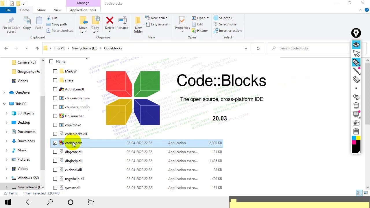Click the Pin to Quick access icon

(x=11, y=21)
